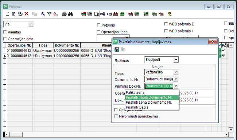
Task: Click the table's scroll up arrow
Action: click(231, 45)
